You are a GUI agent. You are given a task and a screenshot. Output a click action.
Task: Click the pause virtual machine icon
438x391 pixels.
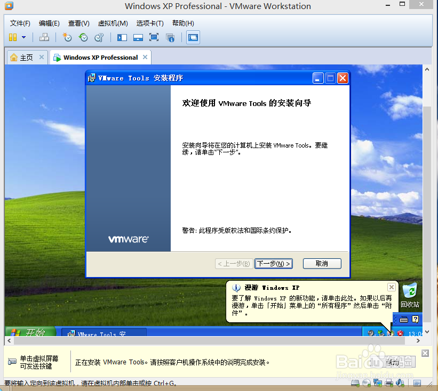click(x=13, y=37)
